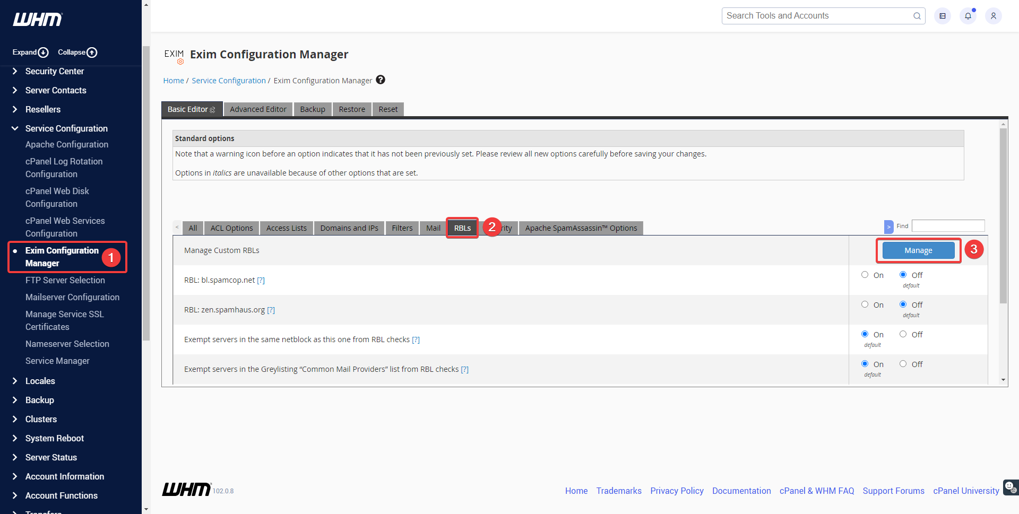Viewport: 1019px width, 514px height.
Task: Open help [?] for zen.spamhaus.org RBL
Action: click(x=271, y=310)
